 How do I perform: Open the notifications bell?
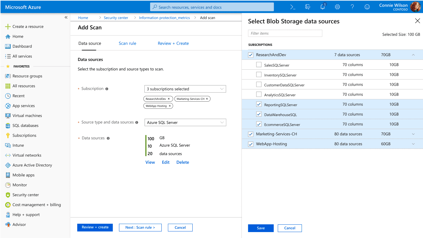point(323,7)
